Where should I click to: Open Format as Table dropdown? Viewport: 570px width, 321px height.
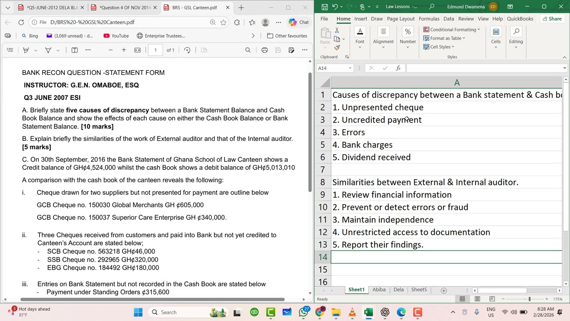click(444, 38)
